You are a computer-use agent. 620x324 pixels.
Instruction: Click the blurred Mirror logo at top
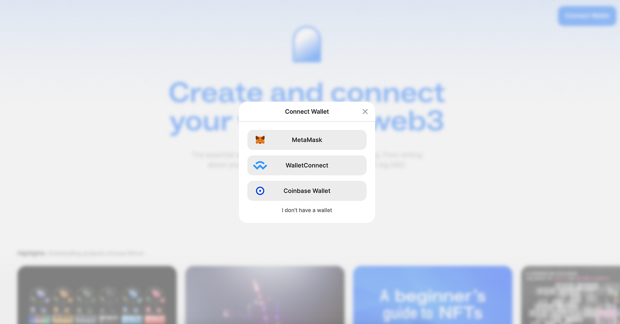coord(307,44)
